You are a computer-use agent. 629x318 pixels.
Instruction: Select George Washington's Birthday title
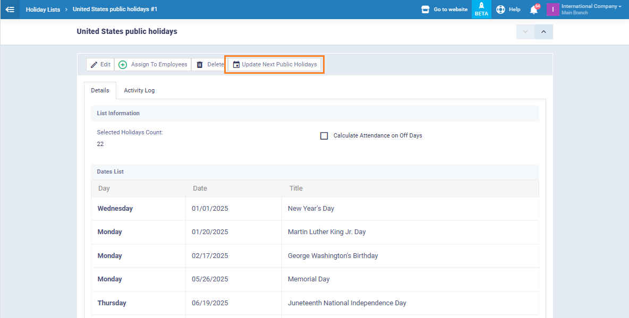coord(333,255)
